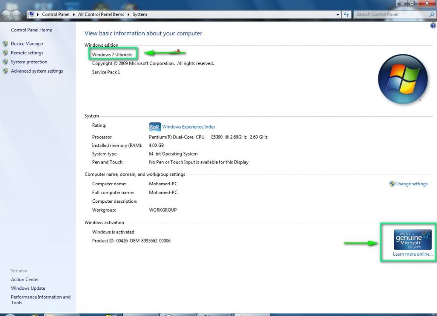This screenshot has width=437, height=316.
Task: Open Advanced system settings
Action: coord(37,71)
